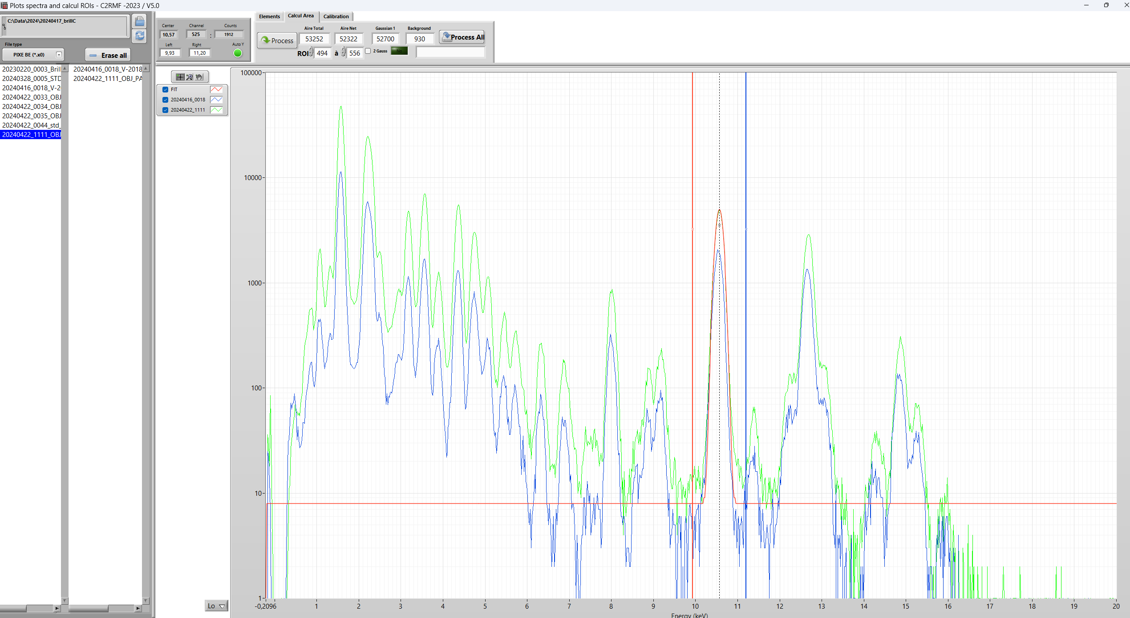Viewport: 1130px width, 618px height.
Task: Click the blue 20240416_0018 plot style icon
Action: click(216, 100)
